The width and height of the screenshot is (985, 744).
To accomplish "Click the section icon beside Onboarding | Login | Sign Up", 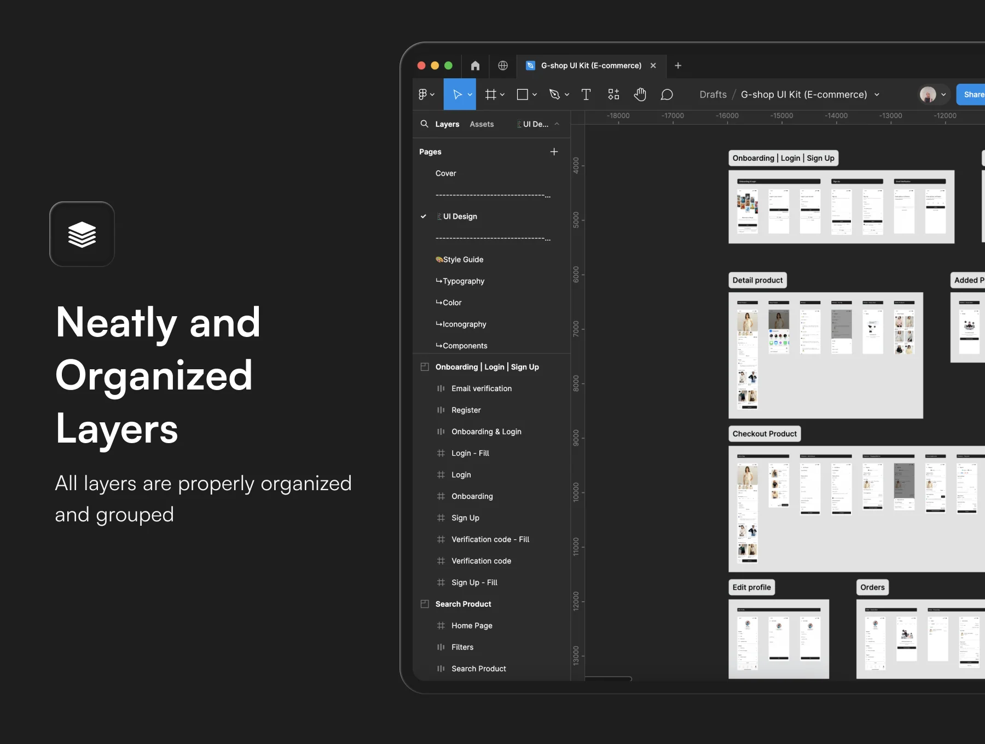I will coord(425,367).
